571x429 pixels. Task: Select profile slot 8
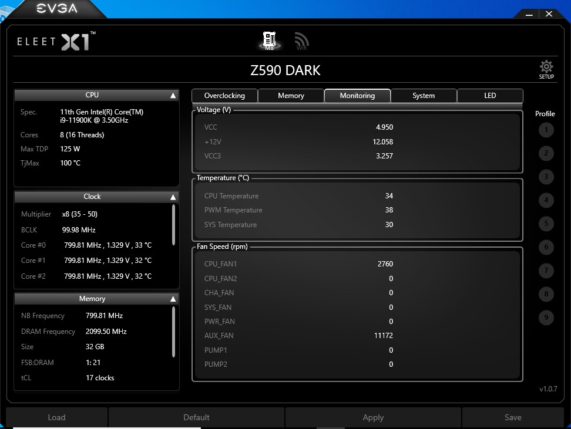pyautogui.click(x=546, y=294)
